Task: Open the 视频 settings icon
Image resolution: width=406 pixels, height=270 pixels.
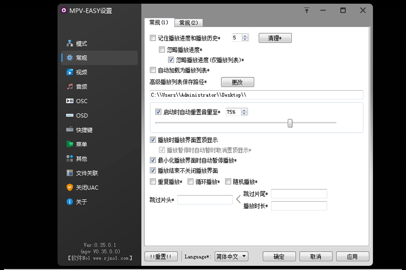Action: (70, 72)
